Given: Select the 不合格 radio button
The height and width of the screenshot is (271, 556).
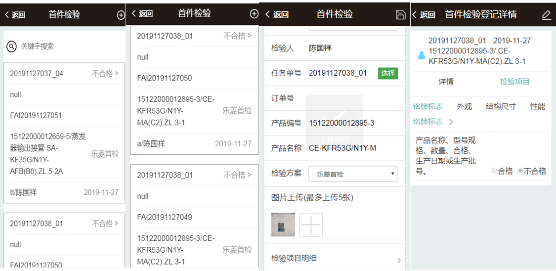Looking at the screenshot, I should coord(520,171).
